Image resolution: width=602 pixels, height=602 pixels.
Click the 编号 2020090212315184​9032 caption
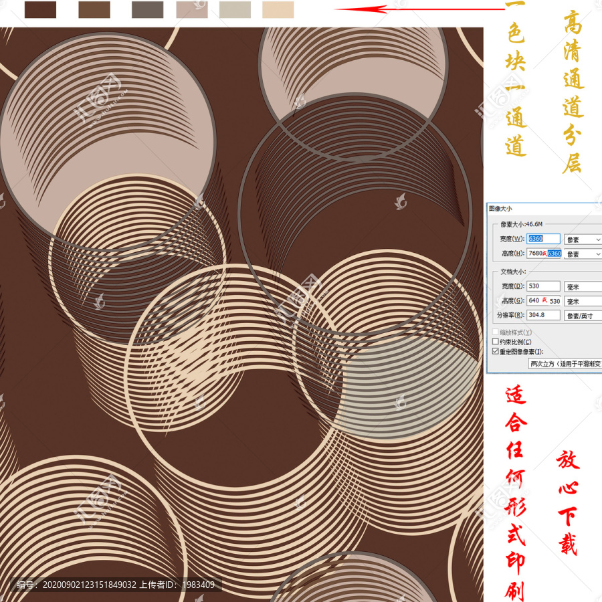point(76,585)
